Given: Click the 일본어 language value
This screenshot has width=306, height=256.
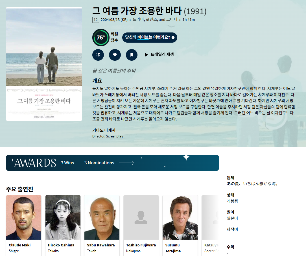Looking at the screenshot, I should pos(232,218).
